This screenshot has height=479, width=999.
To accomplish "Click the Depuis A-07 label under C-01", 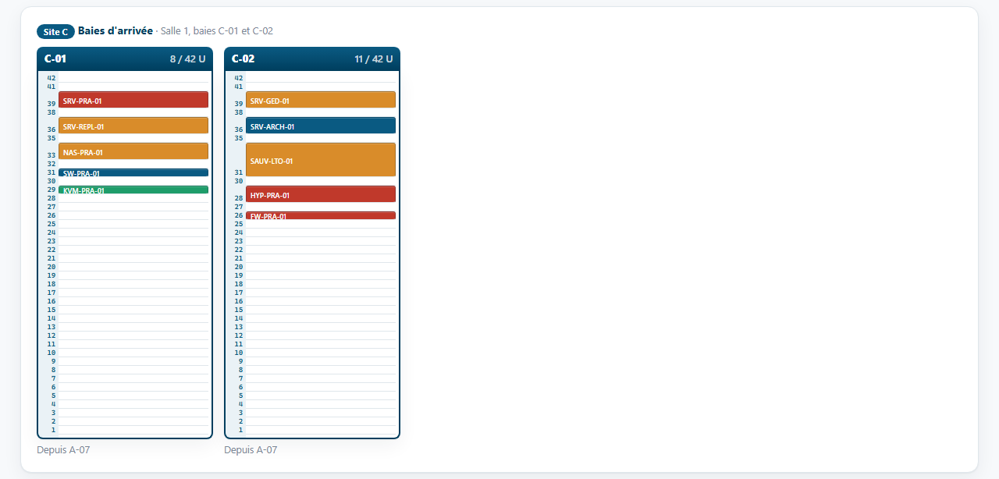I will pyautogui.click(x=63, y=450).
